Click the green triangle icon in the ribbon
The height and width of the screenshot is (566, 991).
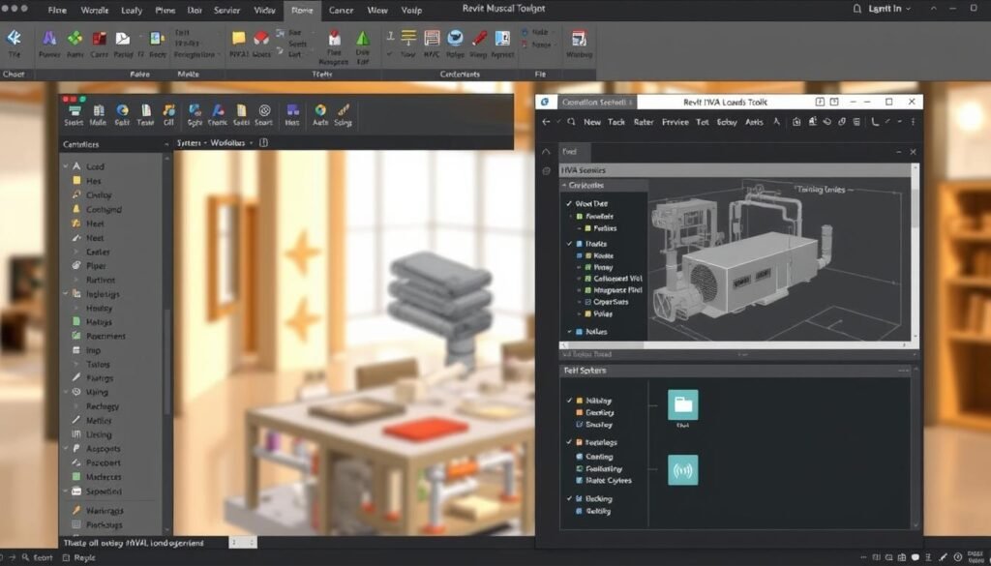click(x=363, y=39)
